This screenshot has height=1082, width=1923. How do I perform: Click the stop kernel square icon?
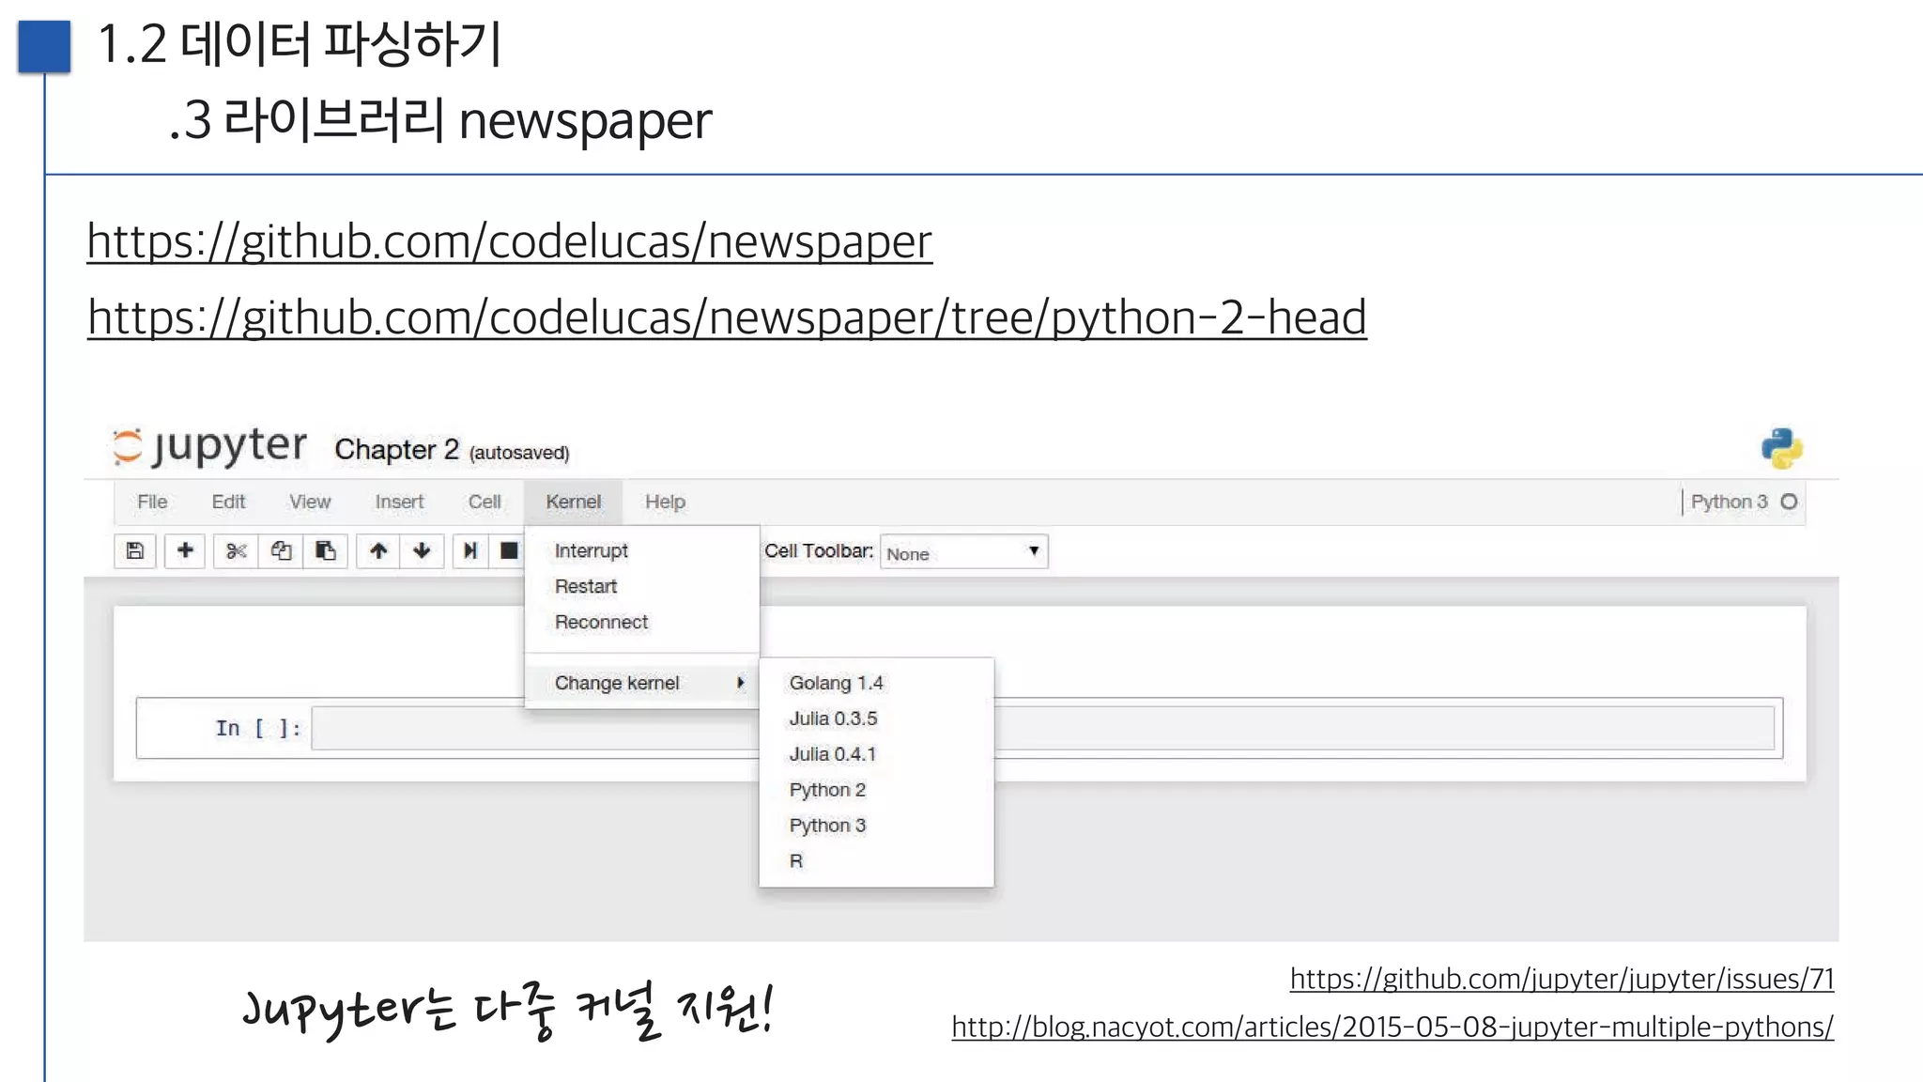[x=509, y=551]
